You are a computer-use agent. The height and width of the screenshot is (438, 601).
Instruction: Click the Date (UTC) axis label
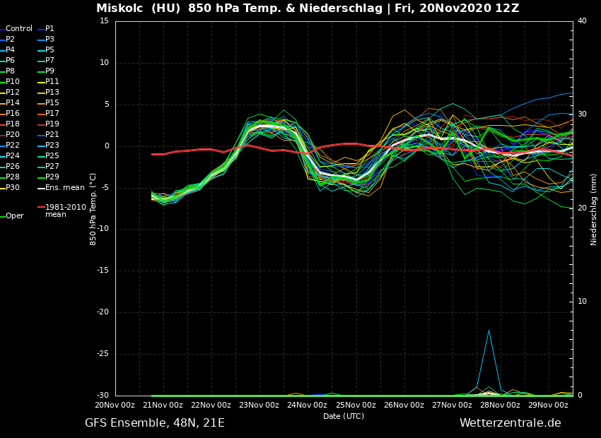pos(344,416)
